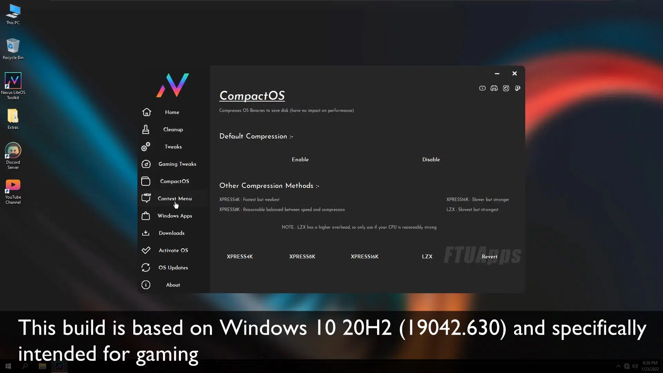Click the OS Updates icon

pos(146,267)
